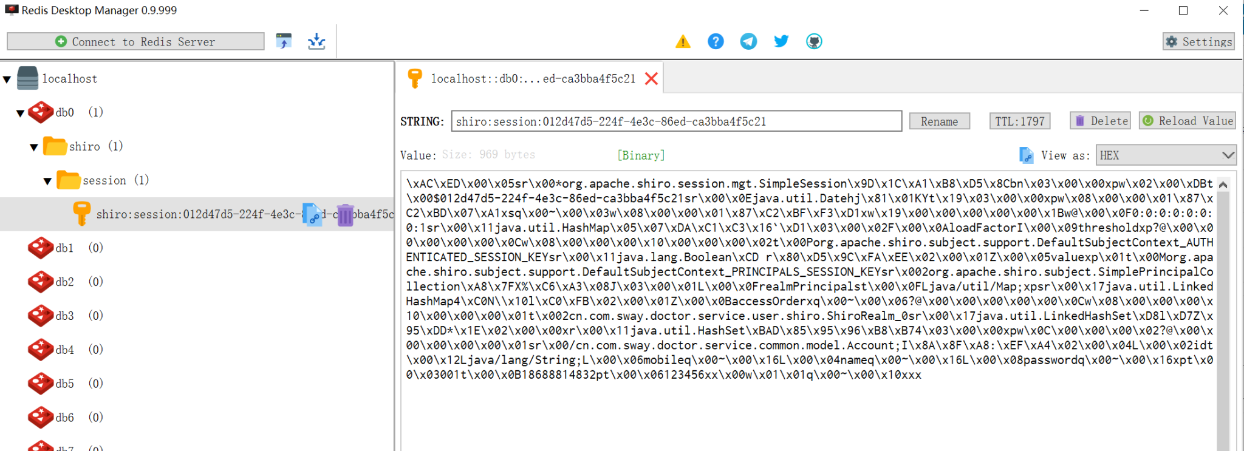Click value area scrollbar up arrow

1223,184
